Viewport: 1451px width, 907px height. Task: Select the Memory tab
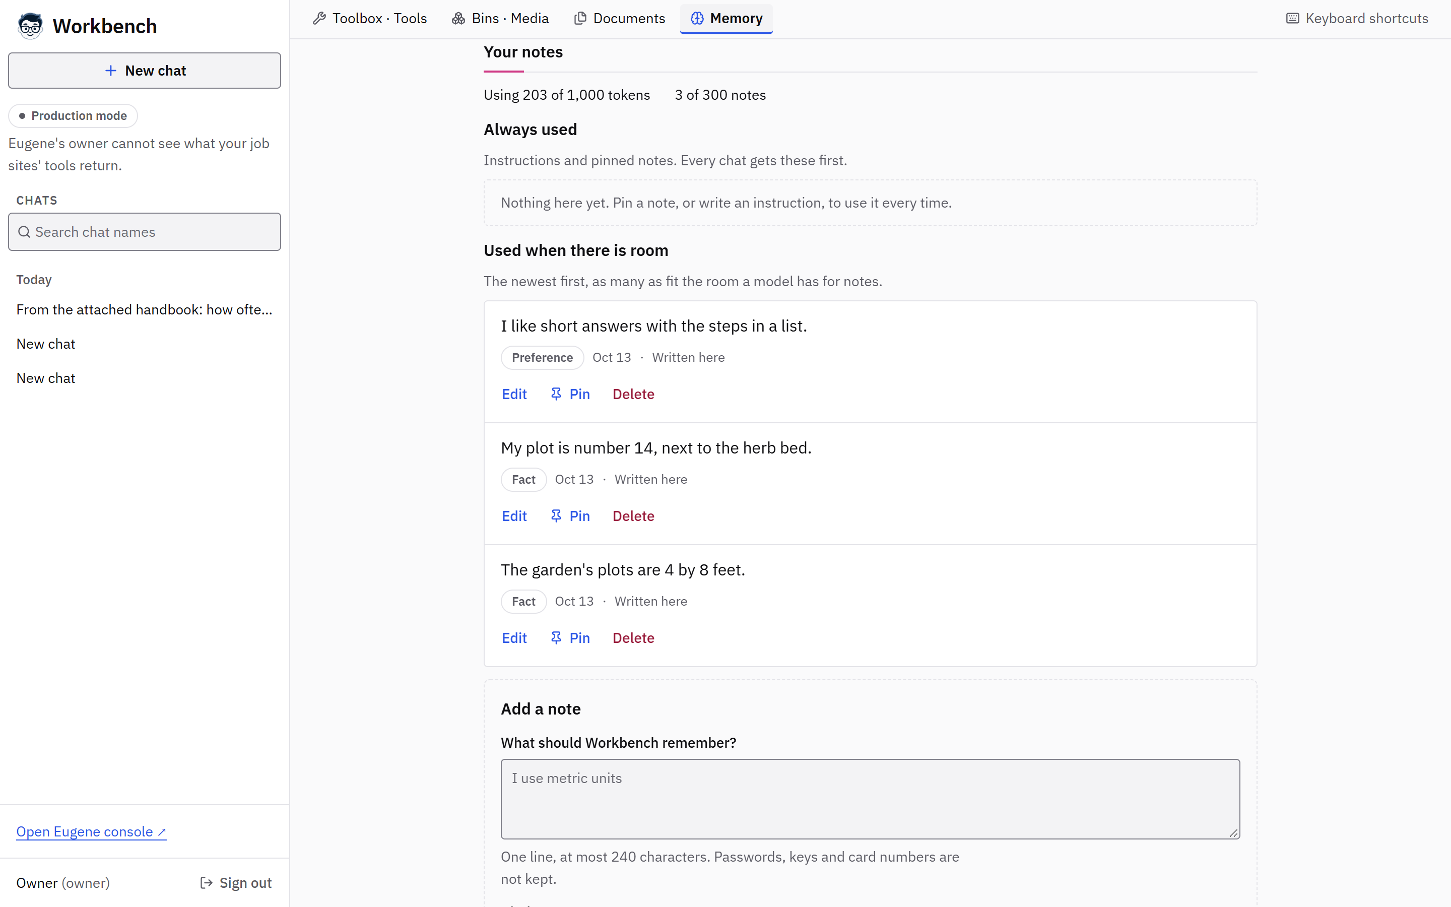[x=726, y=19]
